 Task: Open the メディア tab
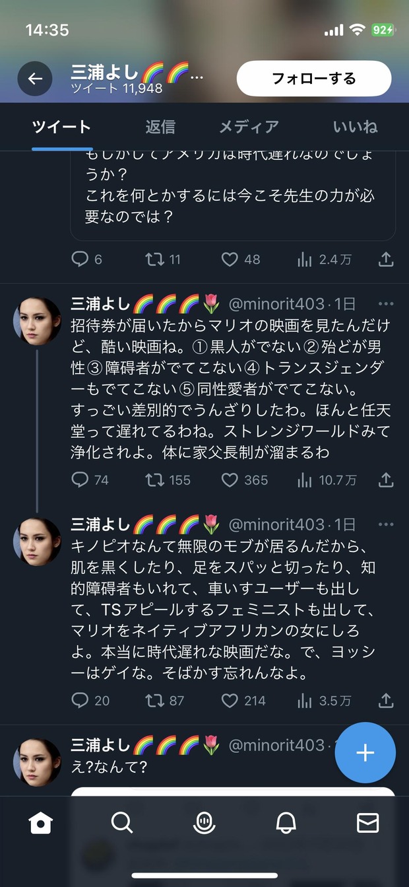coord(249,127)
